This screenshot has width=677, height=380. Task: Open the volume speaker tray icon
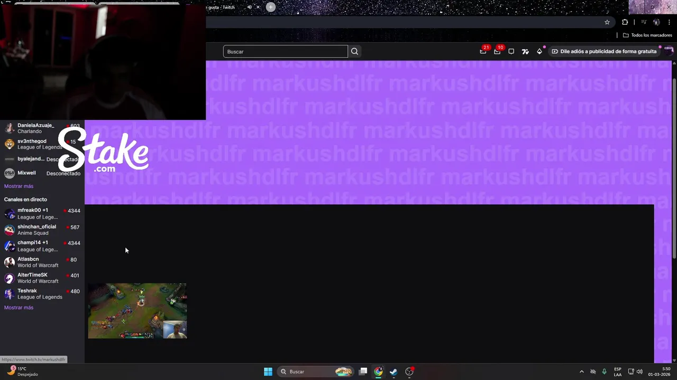pos(639,372)
